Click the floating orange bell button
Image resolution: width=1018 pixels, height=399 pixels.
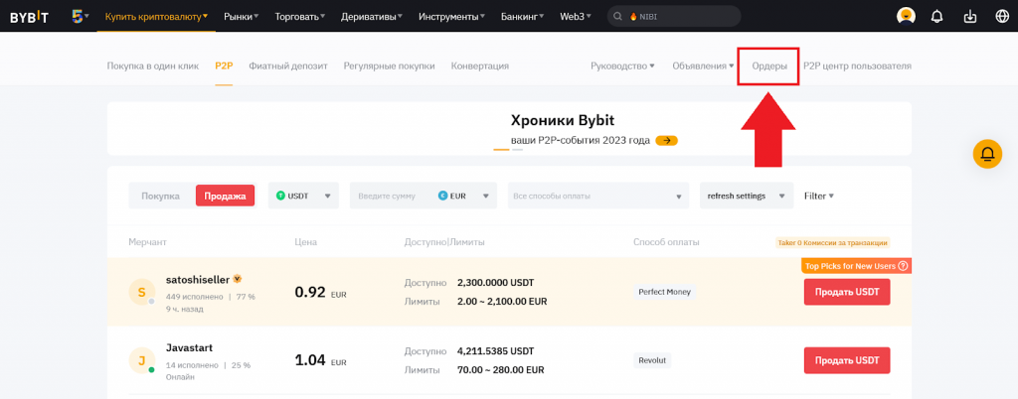(987, 154)
